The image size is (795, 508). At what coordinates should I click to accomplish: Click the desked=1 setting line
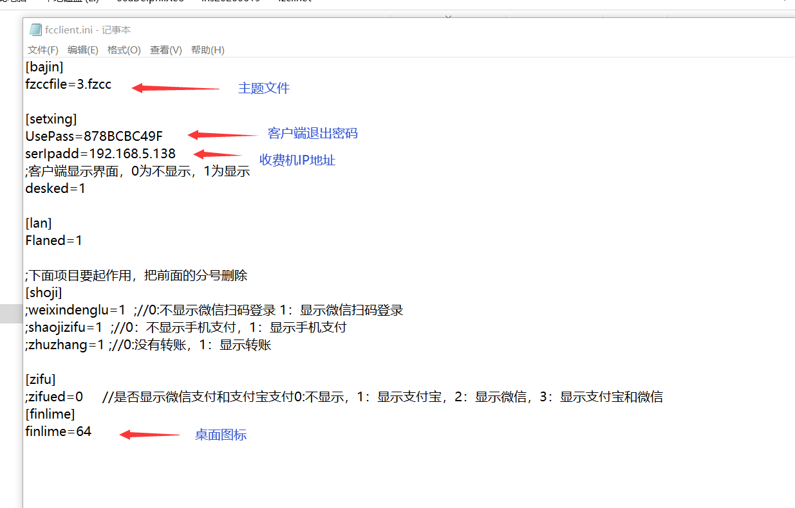tap(55, 188)
